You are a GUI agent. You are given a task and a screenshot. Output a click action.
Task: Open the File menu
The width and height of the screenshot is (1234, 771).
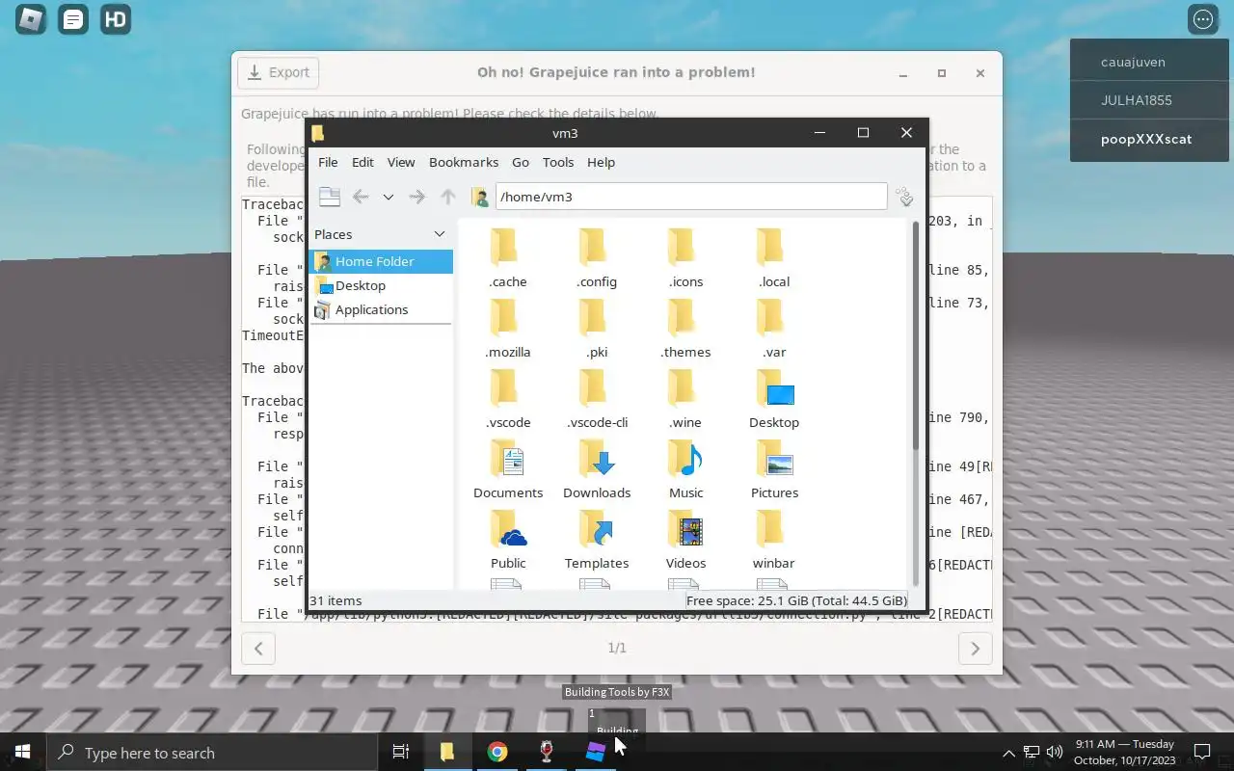[x=328, y=162]
